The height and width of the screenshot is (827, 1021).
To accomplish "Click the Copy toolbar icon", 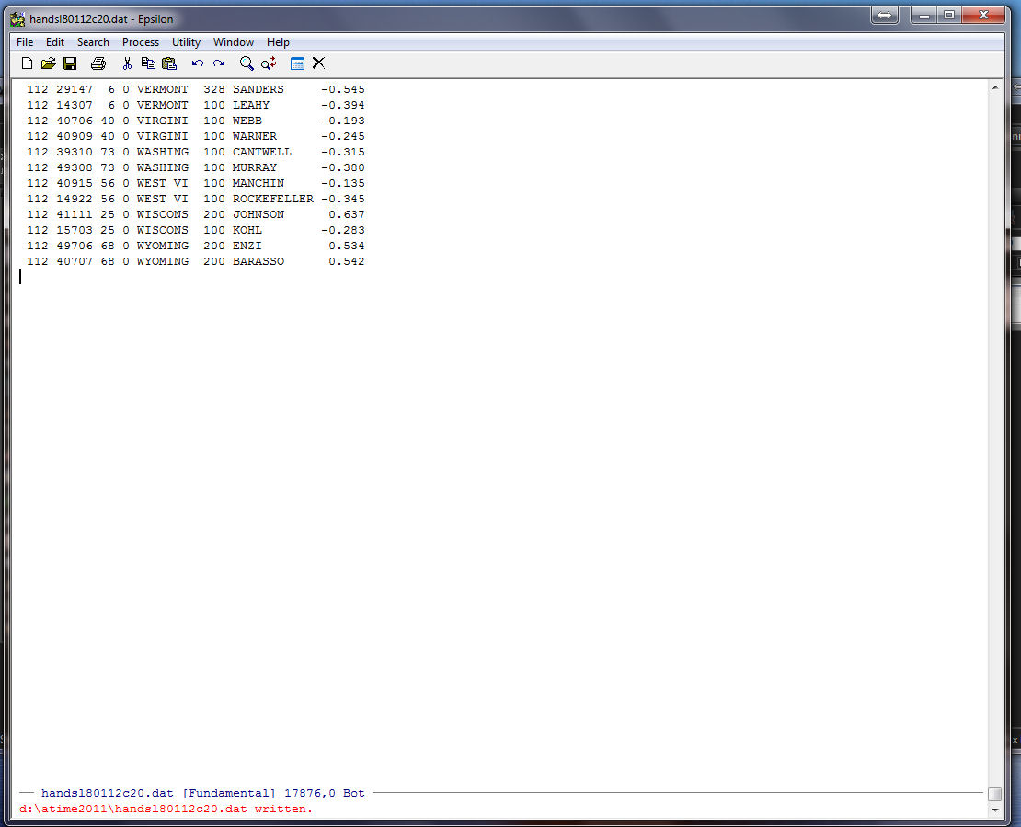I will tap(147, 63).
